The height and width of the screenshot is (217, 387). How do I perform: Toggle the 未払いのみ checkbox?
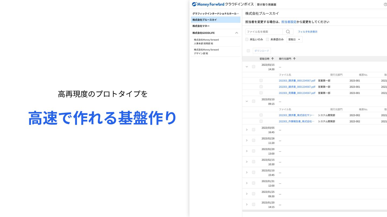[x=247, y=39]
